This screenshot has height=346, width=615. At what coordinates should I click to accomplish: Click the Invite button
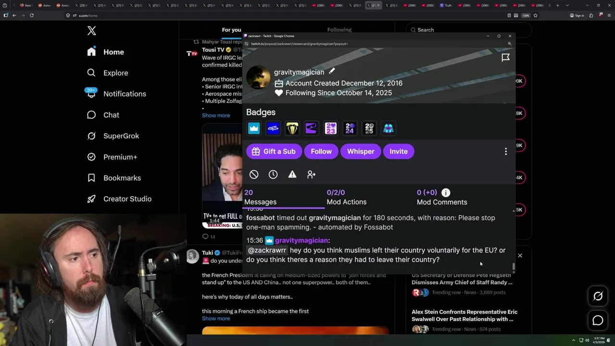[398, 151]
